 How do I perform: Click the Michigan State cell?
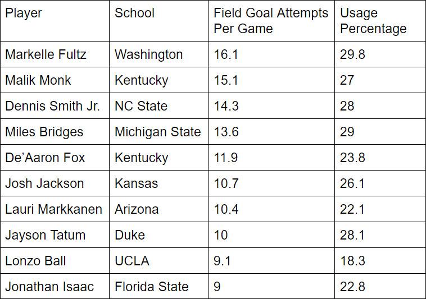157,132
